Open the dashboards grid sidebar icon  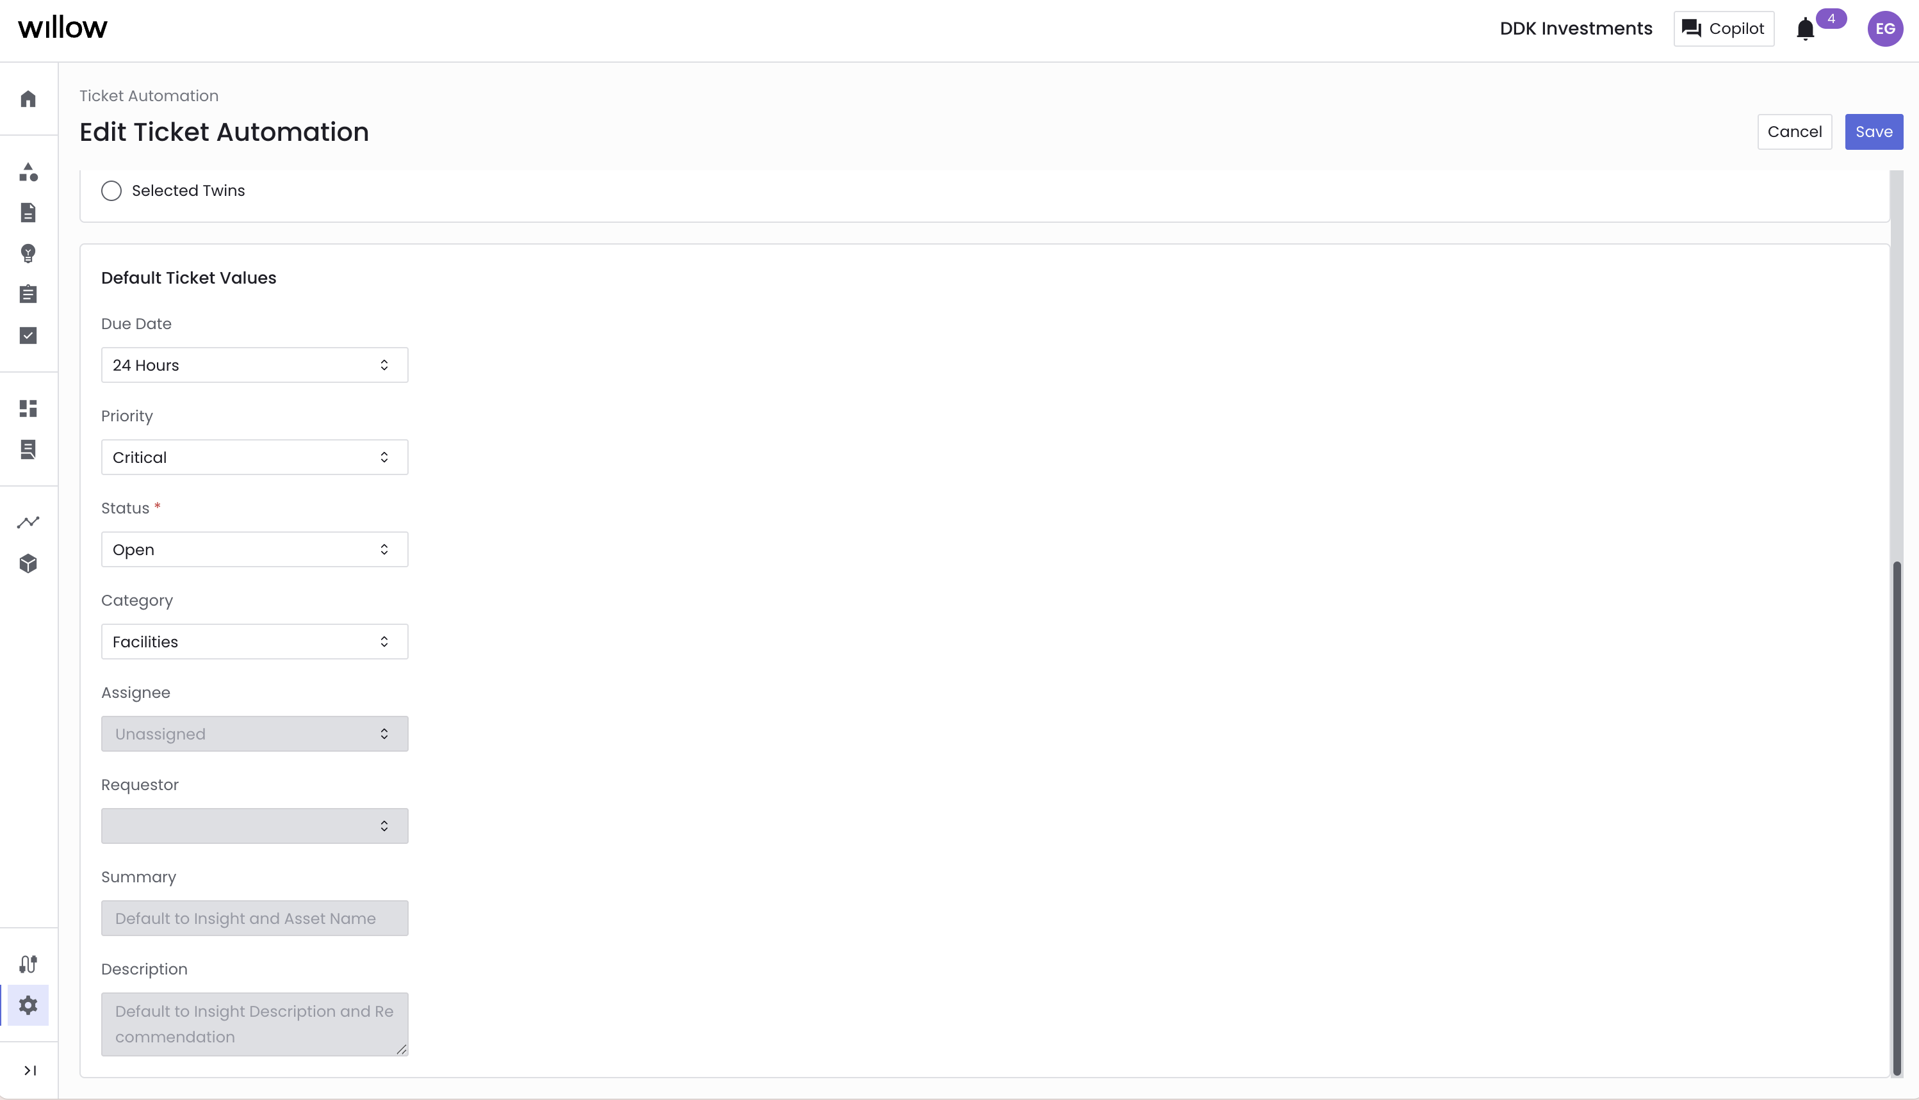click(28, 408)
